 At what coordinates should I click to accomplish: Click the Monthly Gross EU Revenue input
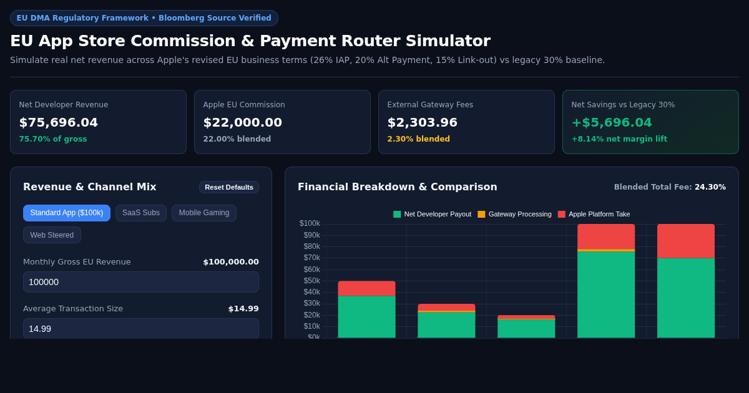coord(141,282)
